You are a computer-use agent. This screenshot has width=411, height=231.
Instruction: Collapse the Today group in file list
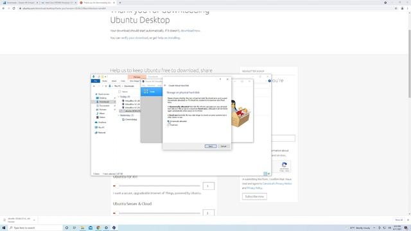tap(119, 97)
